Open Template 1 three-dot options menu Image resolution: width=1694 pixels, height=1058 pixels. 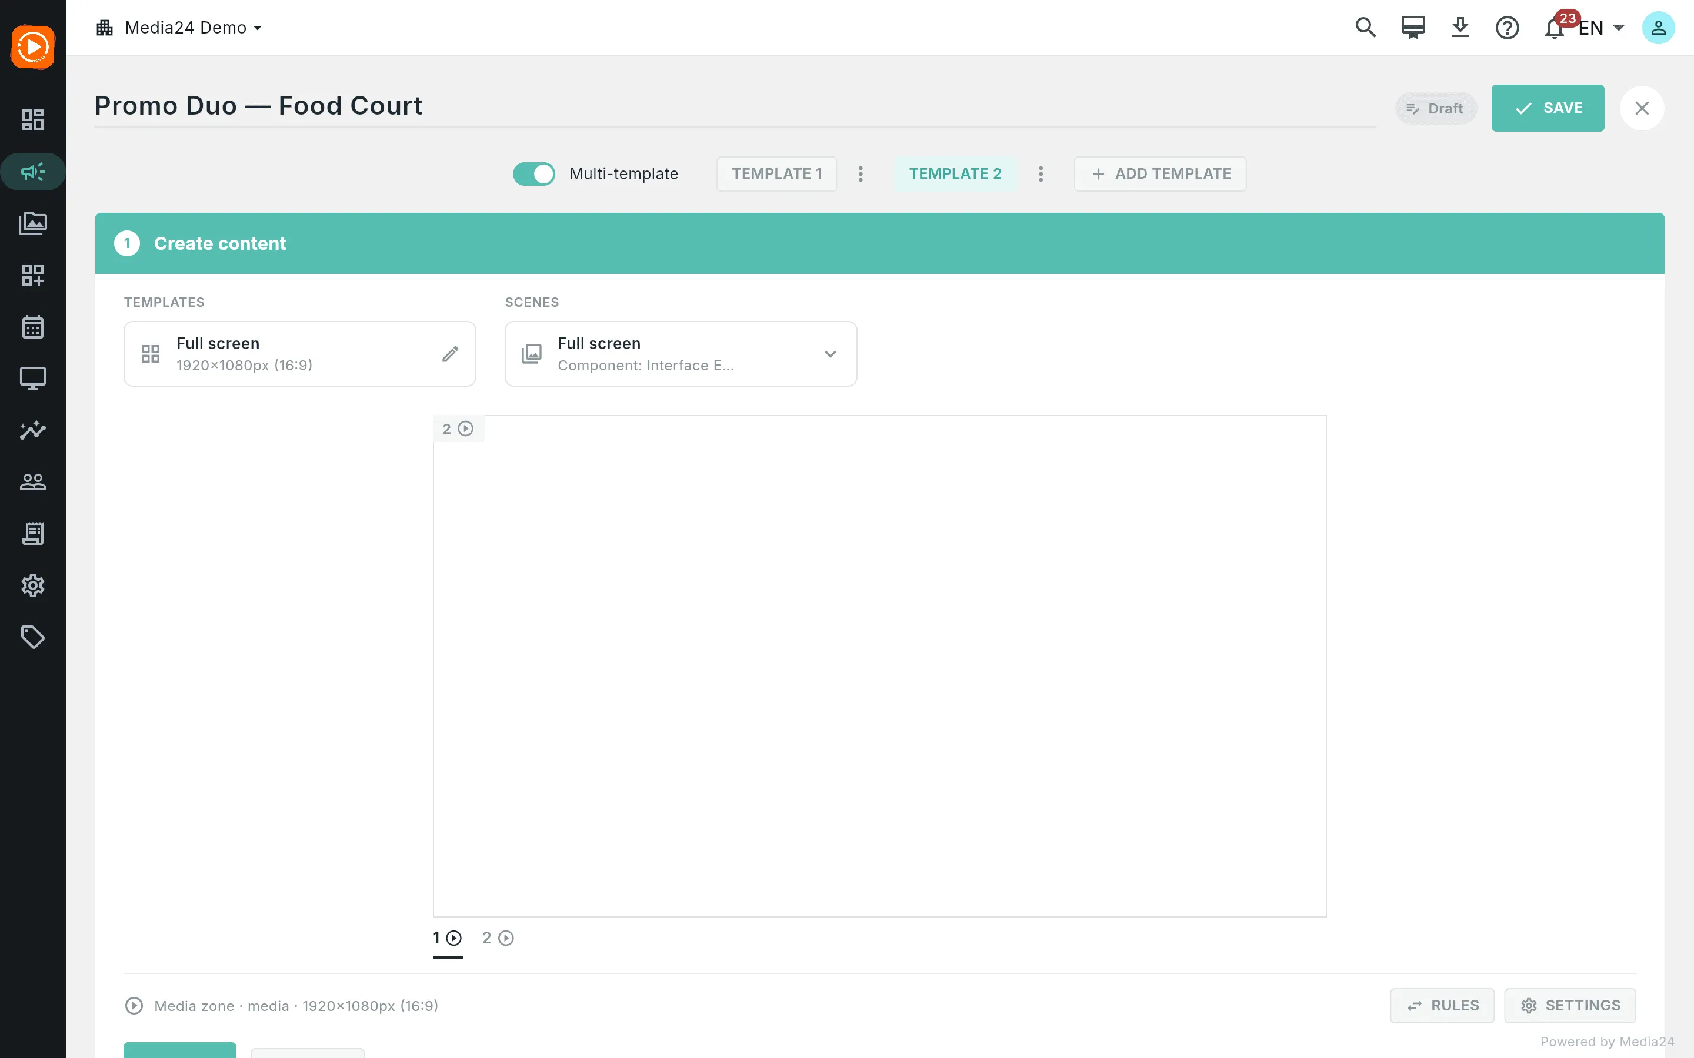(861, 173)
